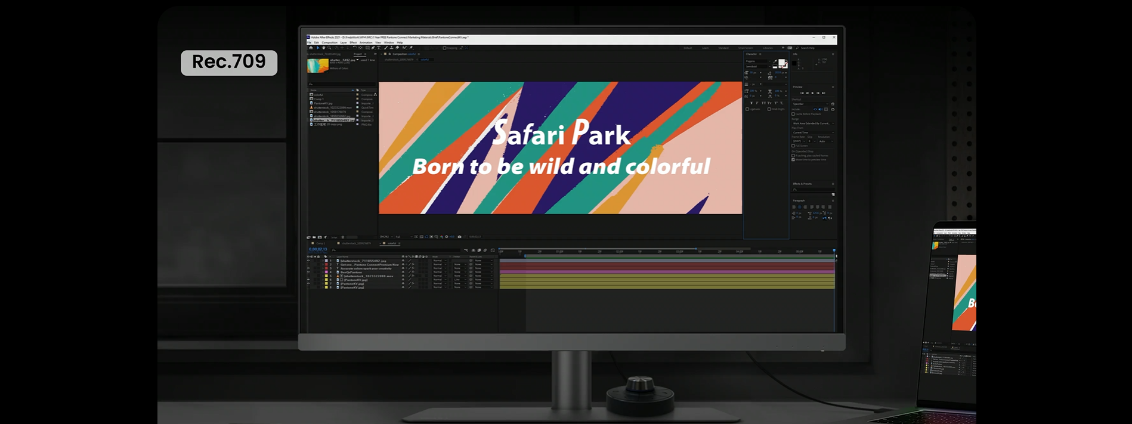Select the Pen tool
The height and width of the screenshot is (424, 1132).
(x=373, y=48)
